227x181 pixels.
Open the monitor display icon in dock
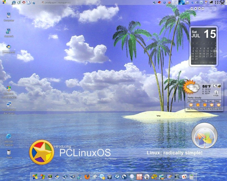50,177
